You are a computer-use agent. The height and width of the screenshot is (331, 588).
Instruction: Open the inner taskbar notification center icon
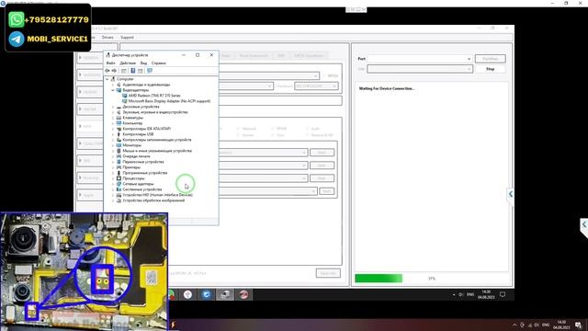pyautogui.click(x=503, y=294)
